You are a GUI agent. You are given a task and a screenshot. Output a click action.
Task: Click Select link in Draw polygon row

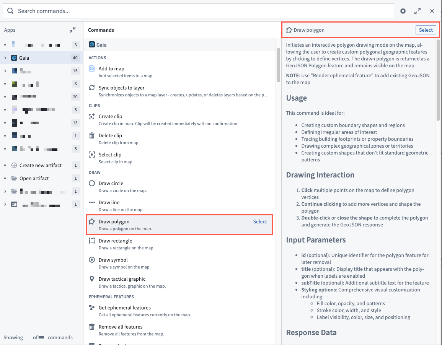point(260,221)
